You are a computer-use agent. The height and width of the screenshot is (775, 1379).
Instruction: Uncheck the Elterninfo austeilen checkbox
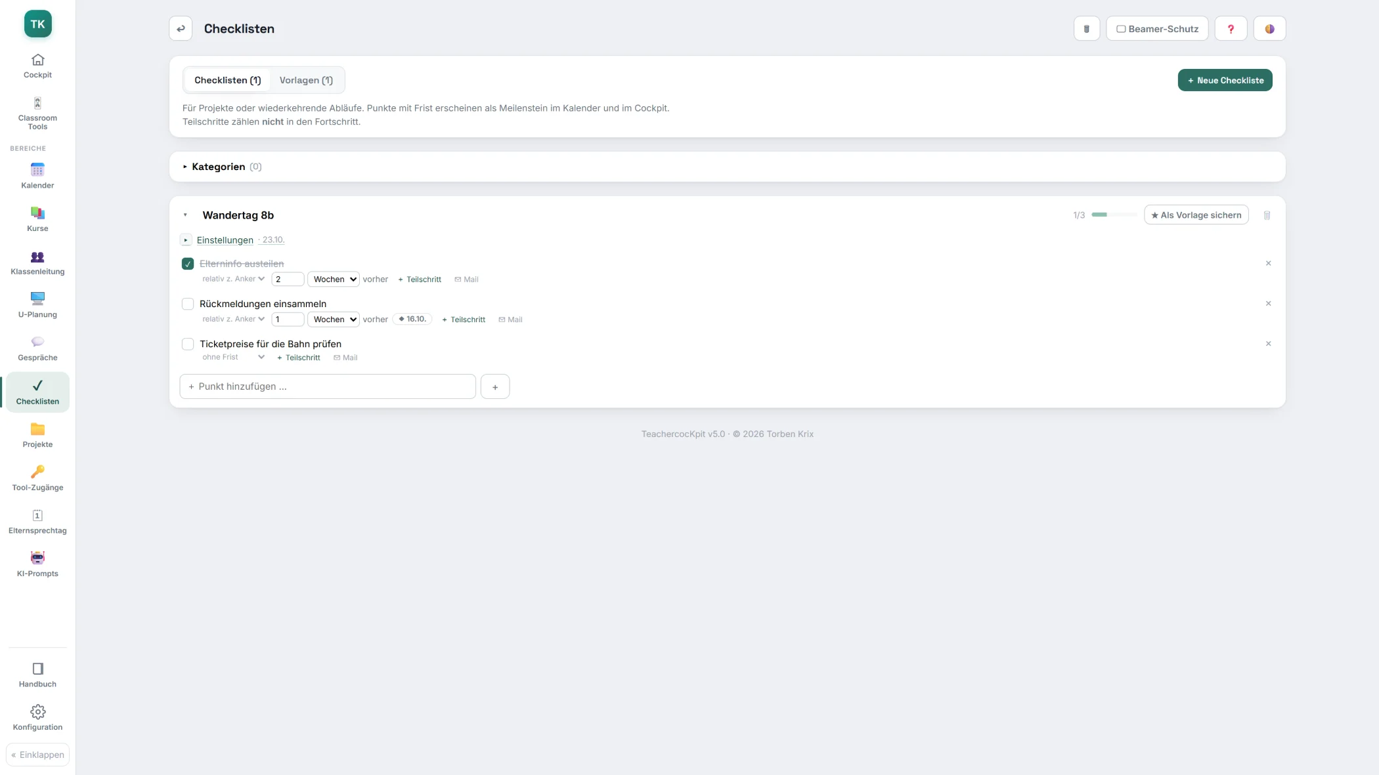tap(188, 264)
